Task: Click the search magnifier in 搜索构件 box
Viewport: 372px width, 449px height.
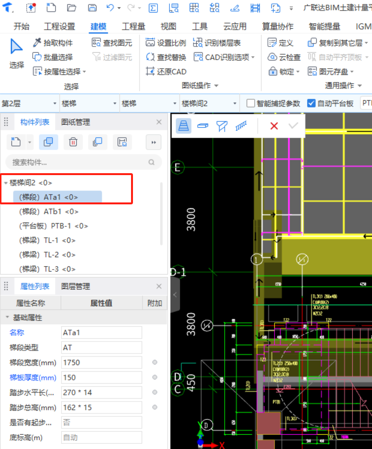Action: tap(152, 162)
